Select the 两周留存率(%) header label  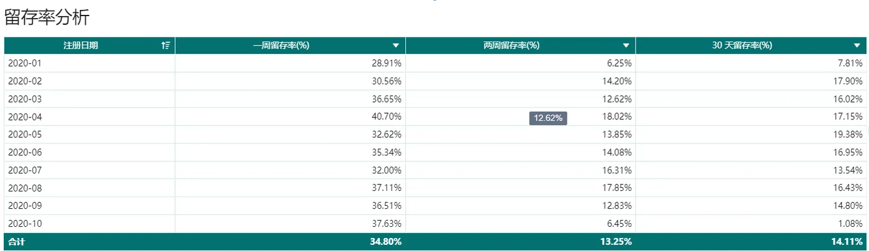pos(511,45)
